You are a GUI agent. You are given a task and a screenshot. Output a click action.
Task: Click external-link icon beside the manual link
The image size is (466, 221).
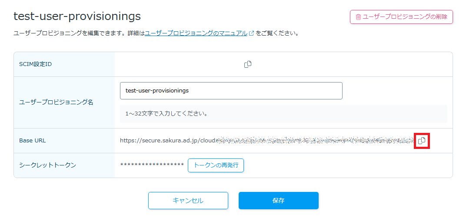coord(251,33)
